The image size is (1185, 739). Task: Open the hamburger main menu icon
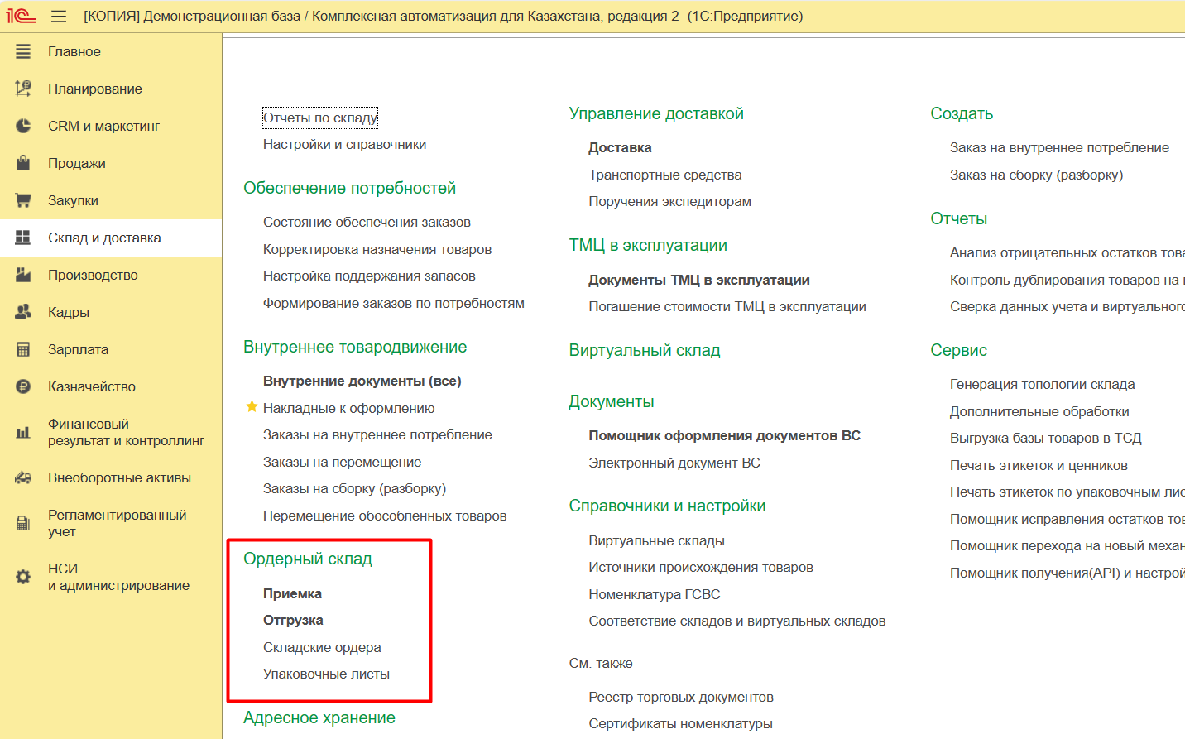pos(59,16)
